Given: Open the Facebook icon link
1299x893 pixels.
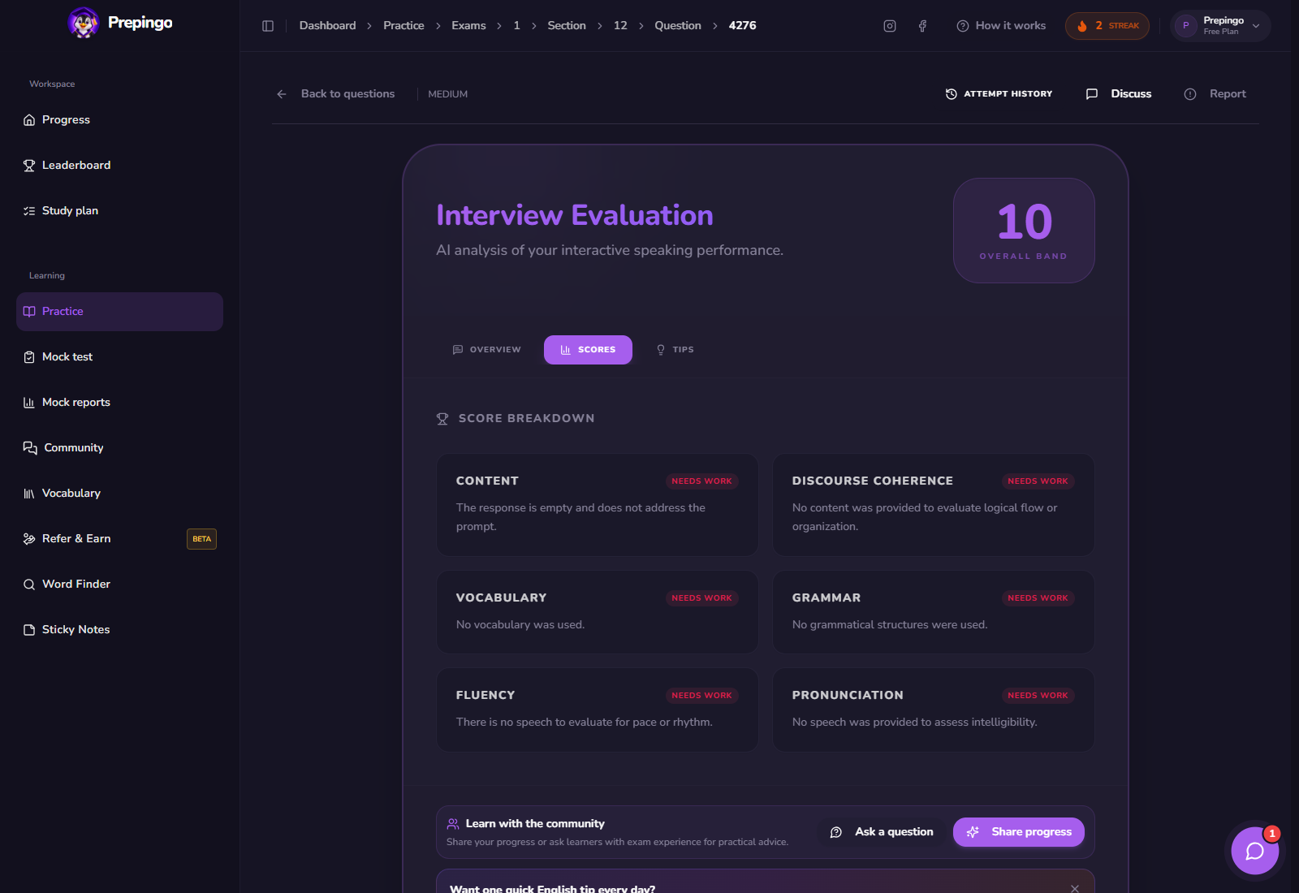Looking at the screenshot, I should [922, 26].
